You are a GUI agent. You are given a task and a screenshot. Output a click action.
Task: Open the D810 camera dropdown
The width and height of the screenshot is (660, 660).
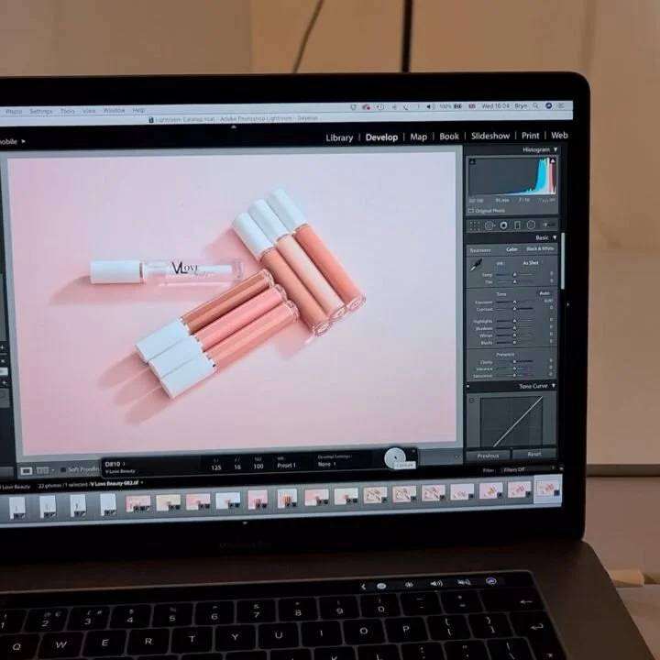tap(115, 464)
